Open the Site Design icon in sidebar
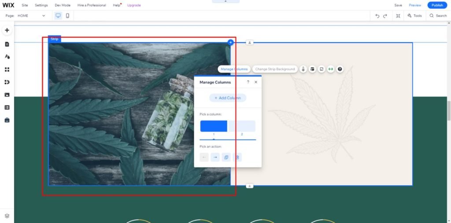The width and height of the screenshot is (451, 223). click(x=7, y=57)
